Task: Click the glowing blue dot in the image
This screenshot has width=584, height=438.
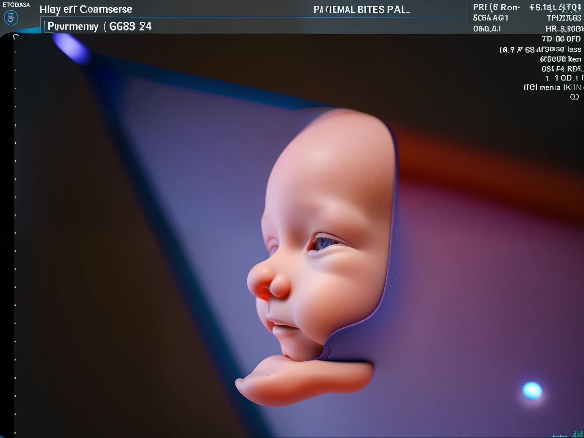Action: pyautogui.click(x=532, y=390)
